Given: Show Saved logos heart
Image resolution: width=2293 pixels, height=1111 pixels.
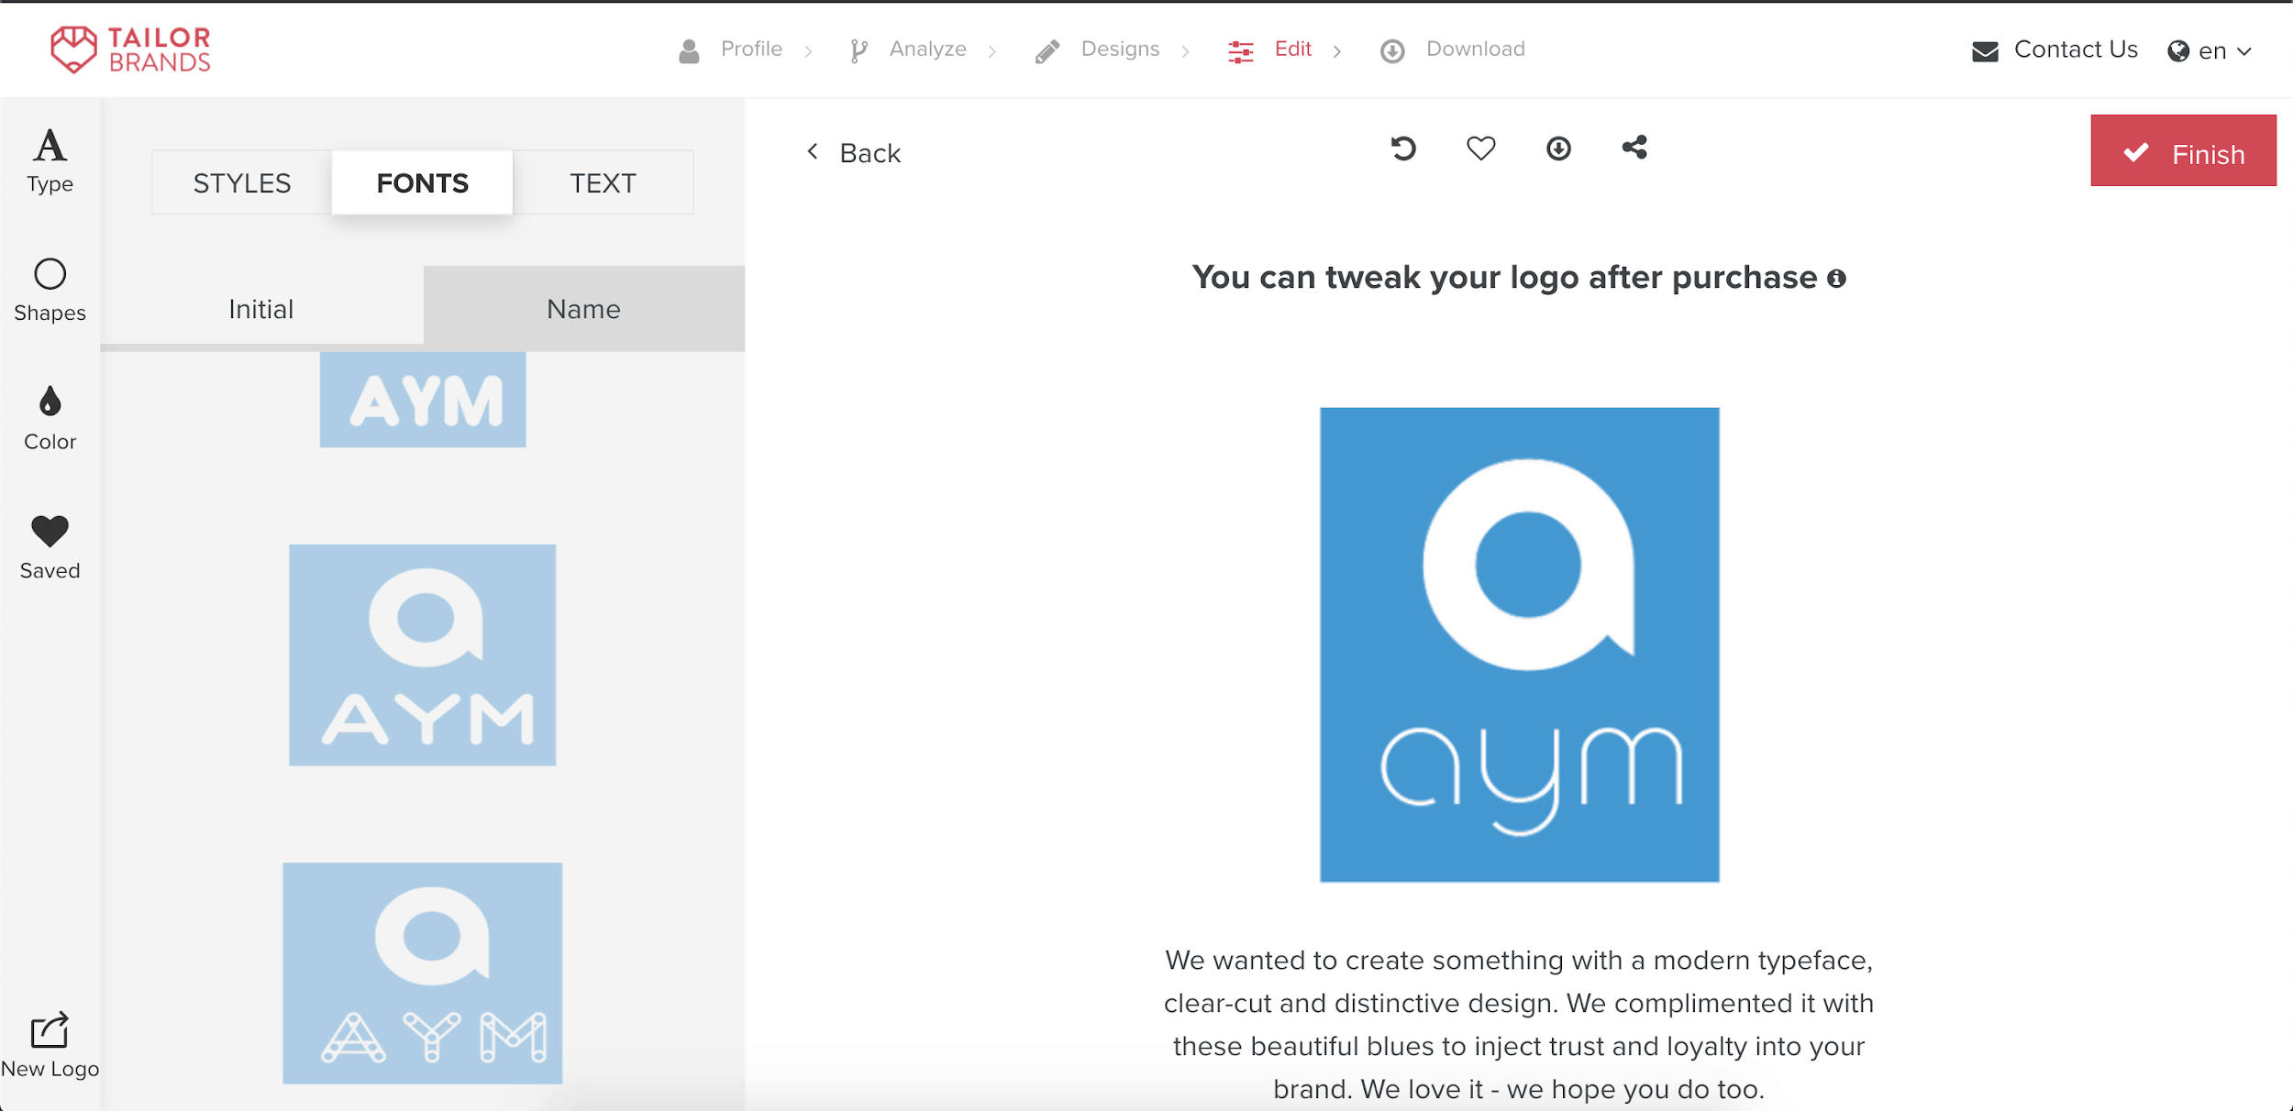Looking at the screenshot, I should 50,547.
